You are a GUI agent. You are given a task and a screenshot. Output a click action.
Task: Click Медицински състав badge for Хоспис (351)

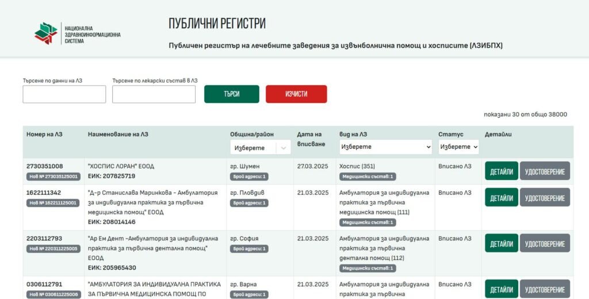pos(368,177)
